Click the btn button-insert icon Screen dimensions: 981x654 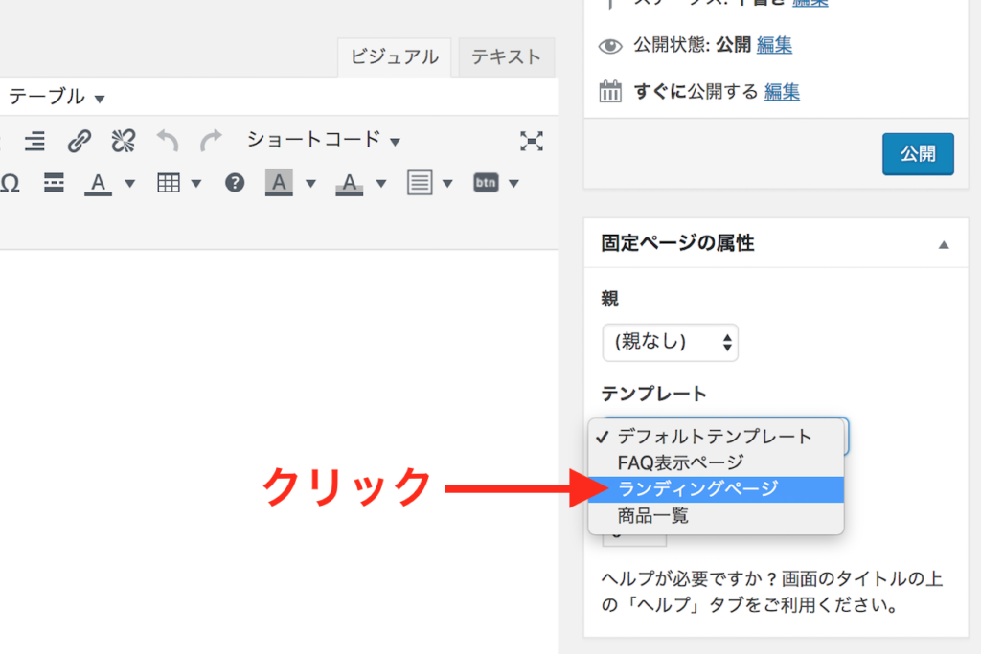487,183
